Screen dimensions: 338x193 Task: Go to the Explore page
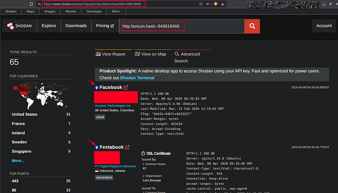[49, 26]
